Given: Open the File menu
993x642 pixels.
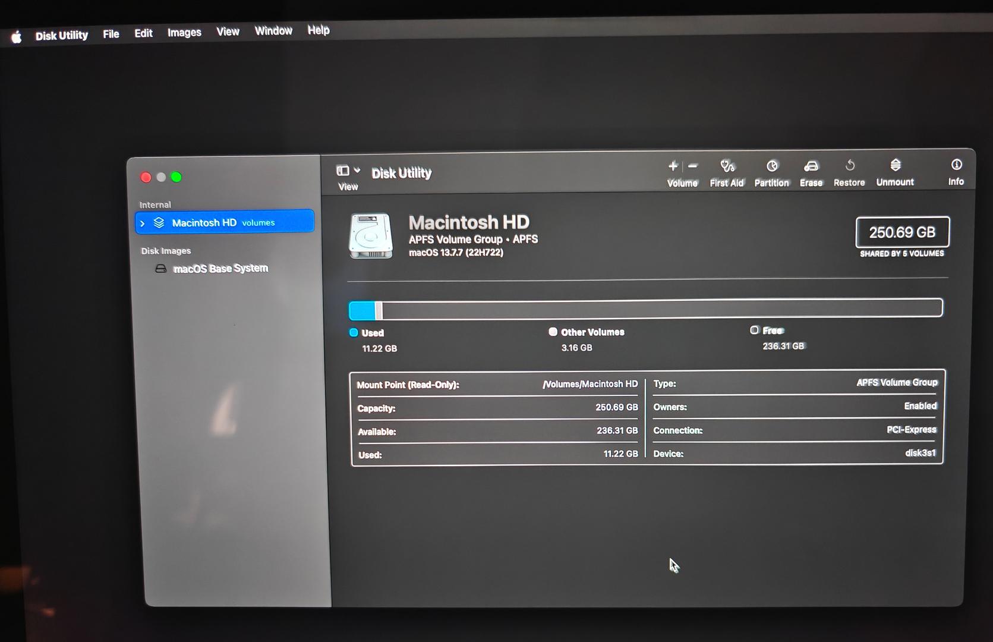Looking at the screenshot, I should 111,34.
